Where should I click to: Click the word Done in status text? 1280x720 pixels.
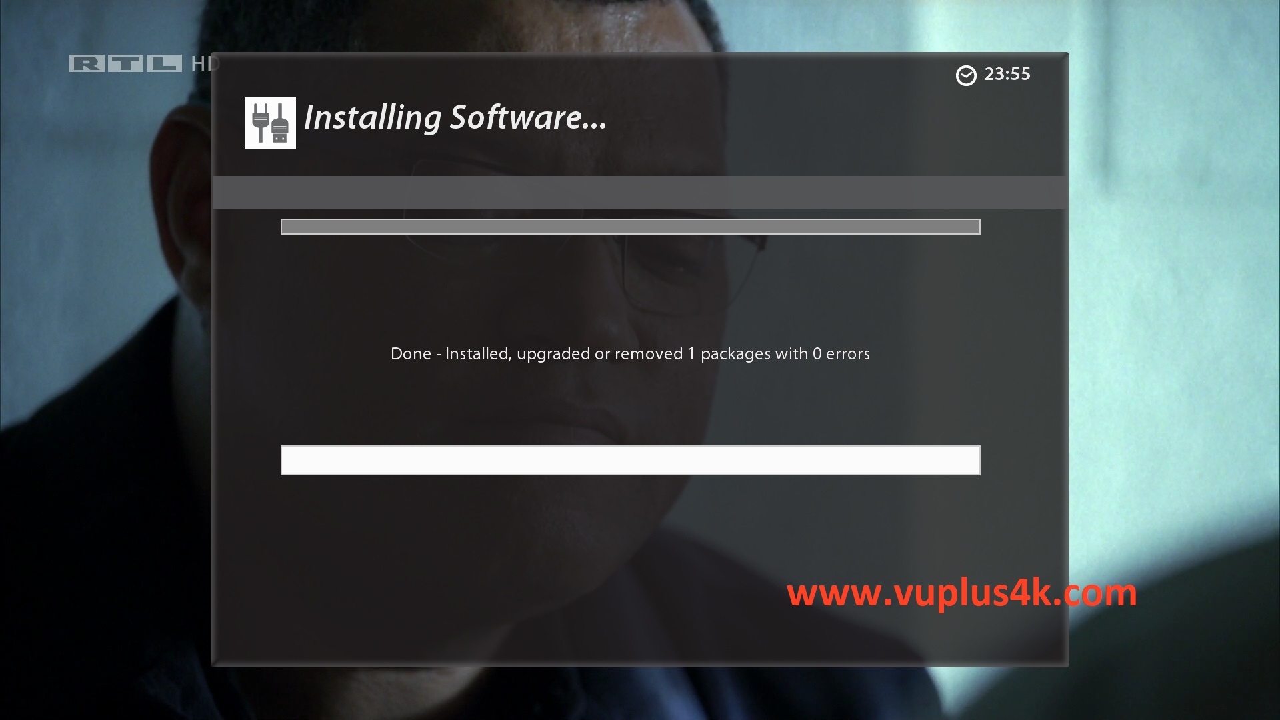click(x=411, y=354)
